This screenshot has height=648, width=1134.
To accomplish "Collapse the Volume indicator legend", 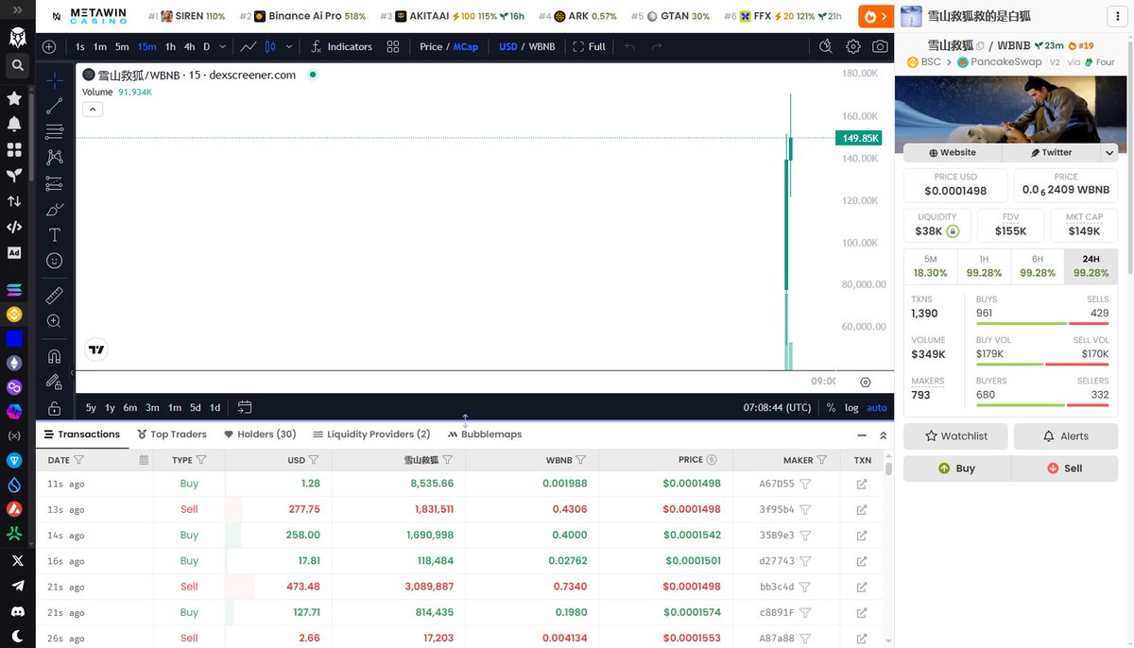I will (x=93, y=110).
